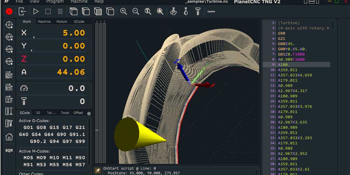Open the IO tab
350x175 pixels.
click(x=38, y=113)
